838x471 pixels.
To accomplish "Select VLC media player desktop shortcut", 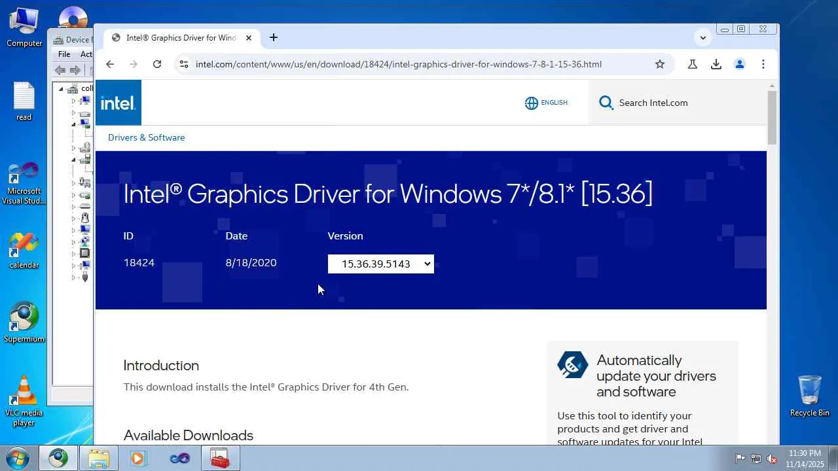I will [24, 400].
